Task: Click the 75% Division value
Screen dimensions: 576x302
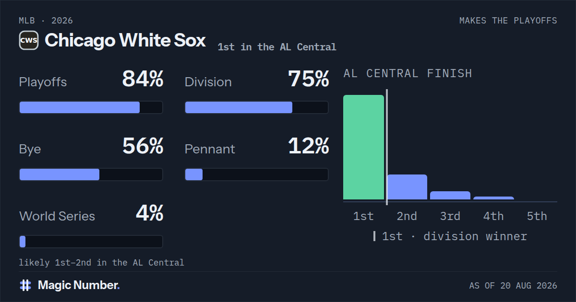Action: tap(309, 79)
